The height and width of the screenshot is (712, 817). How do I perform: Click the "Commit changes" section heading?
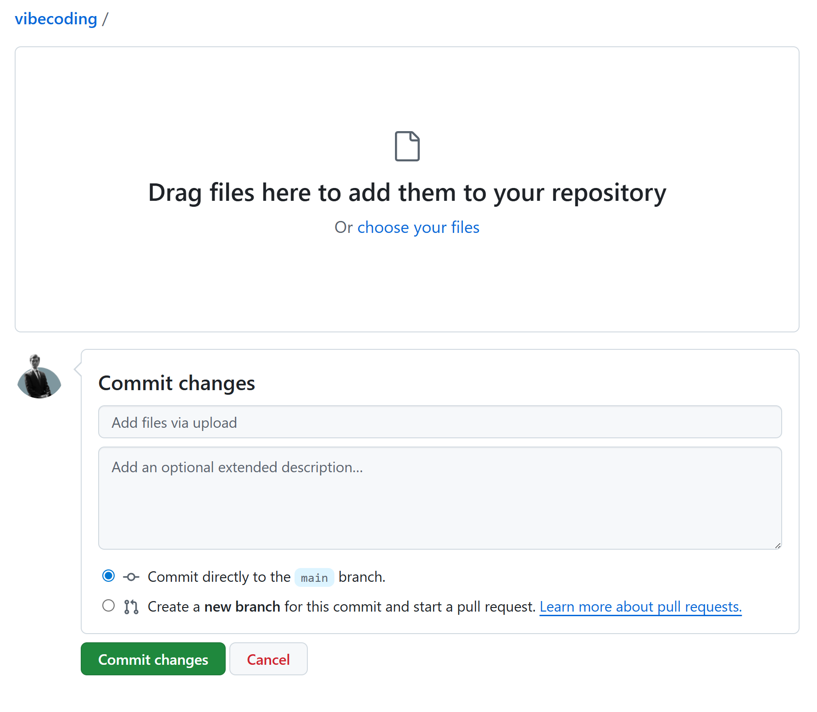(177, 383)
